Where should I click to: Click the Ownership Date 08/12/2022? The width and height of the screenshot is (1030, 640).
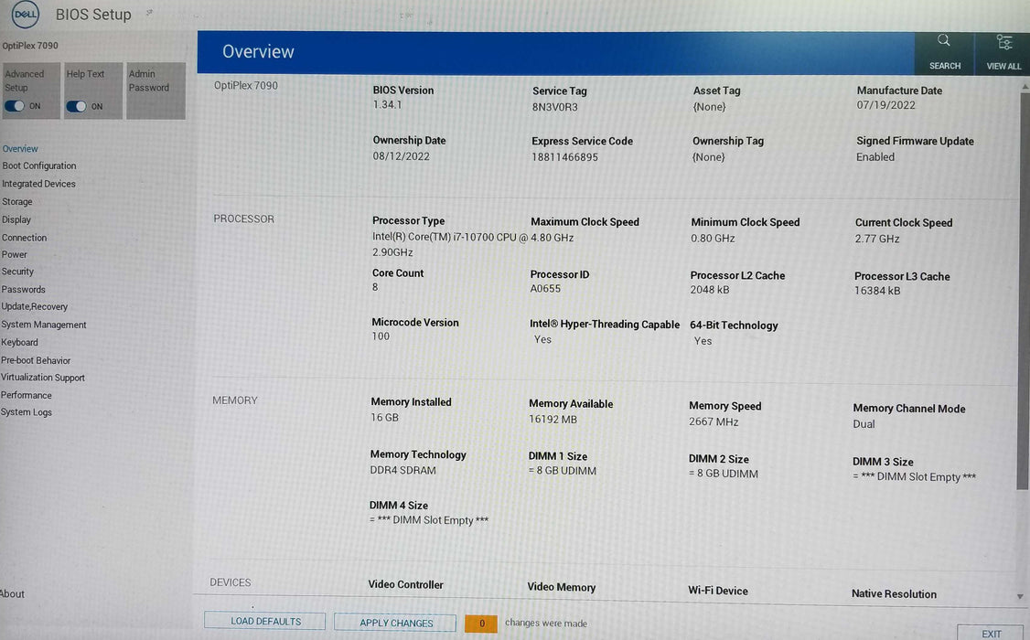401,156
